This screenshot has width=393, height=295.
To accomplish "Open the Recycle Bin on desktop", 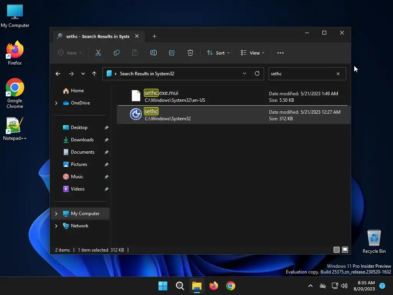I will point(374,242).
